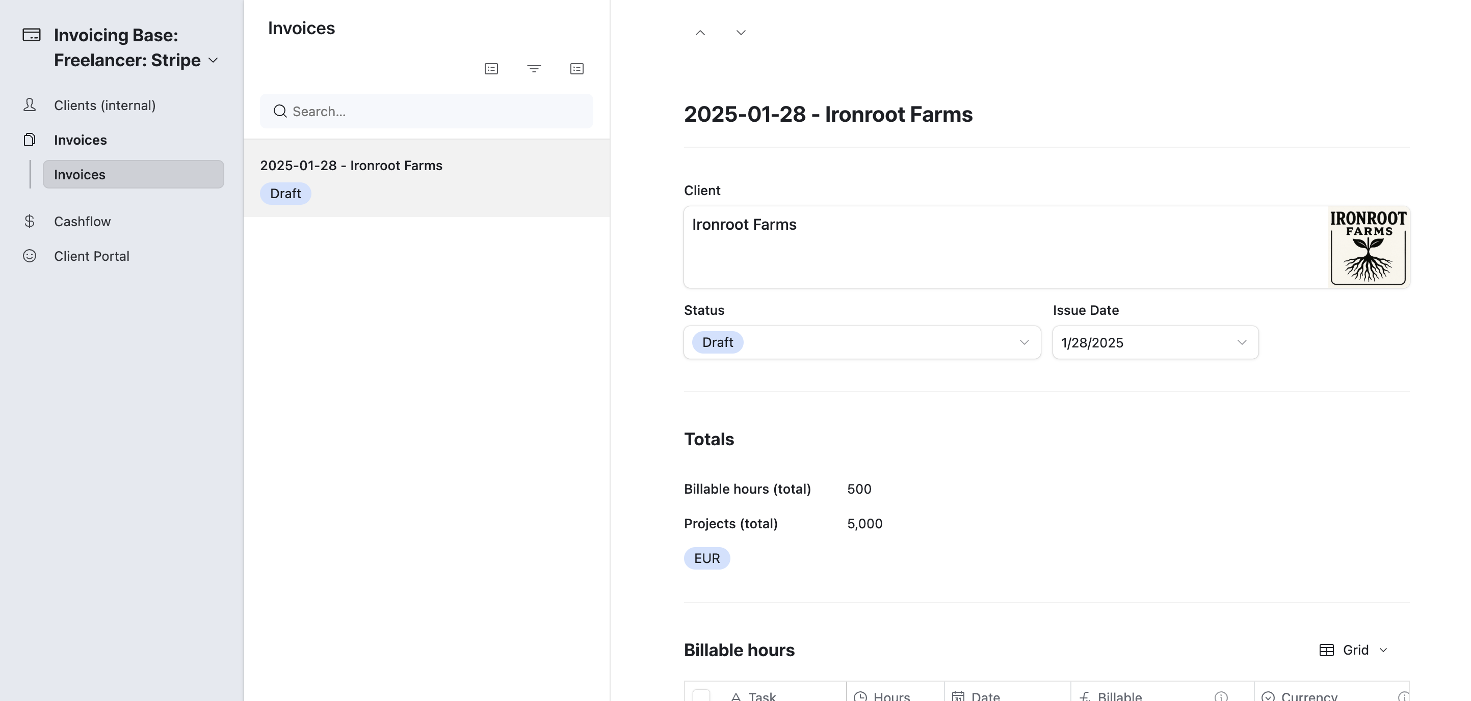Click the next record down arrow
1471x701 pixels.
click(x=741, y=33)
